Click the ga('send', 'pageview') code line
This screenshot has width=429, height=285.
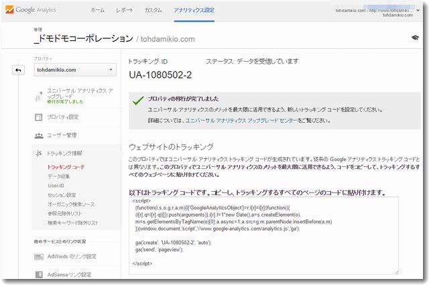[x=160, y=249]
